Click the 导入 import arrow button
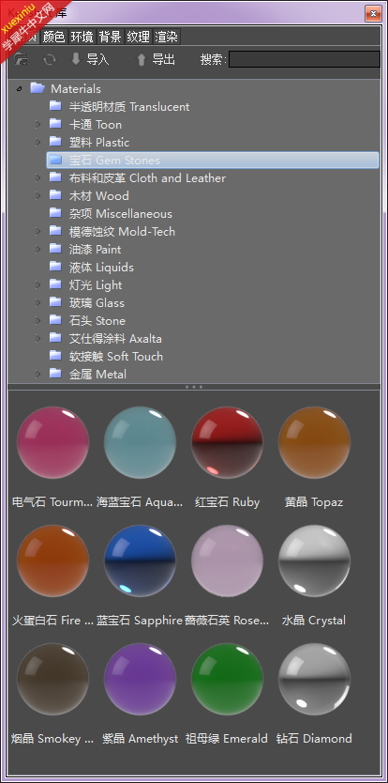Screen dimensions: 388x783 pos(90,59)
